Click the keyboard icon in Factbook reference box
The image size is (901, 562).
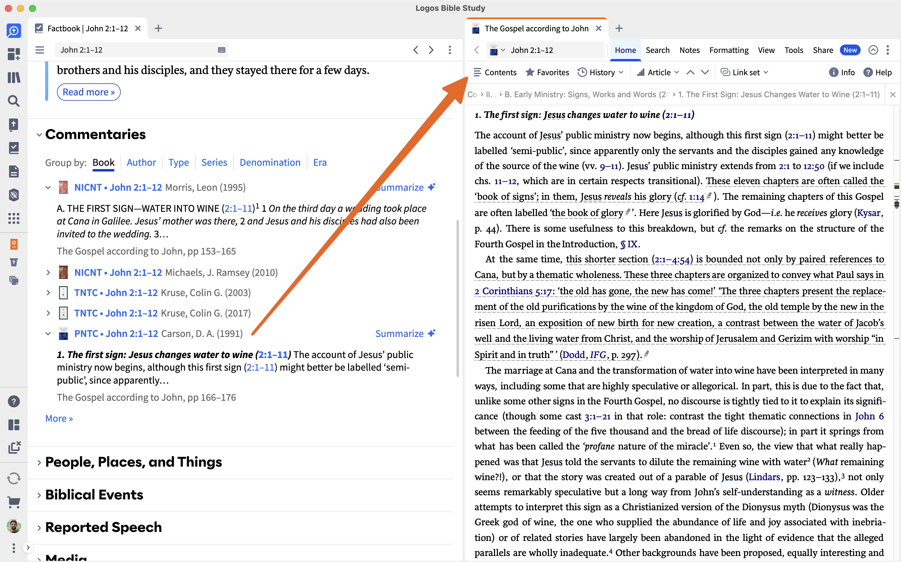coord(221,50)
